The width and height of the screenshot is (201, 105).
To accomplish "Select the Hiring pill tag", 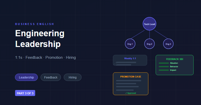I will 73,77.
